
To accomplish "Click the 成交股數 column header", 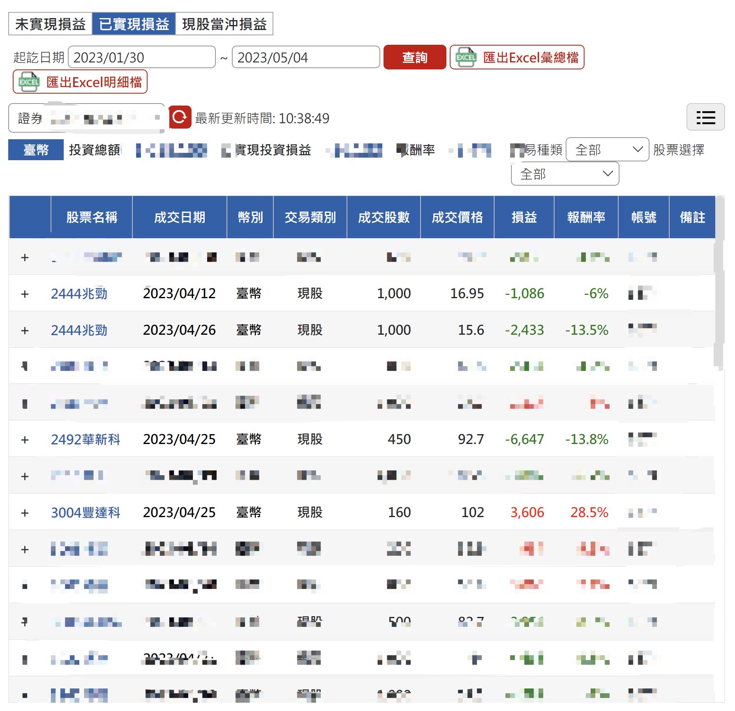I will coord(384,217).
